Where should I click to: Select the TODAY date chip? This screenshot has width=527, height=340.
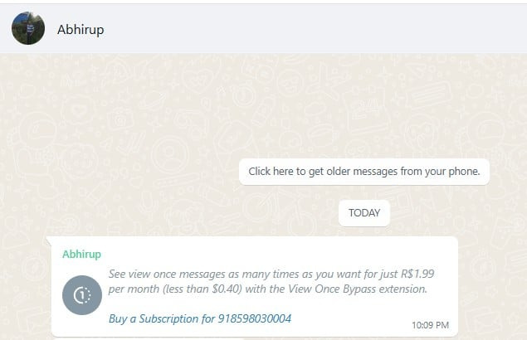click(364, 213)
